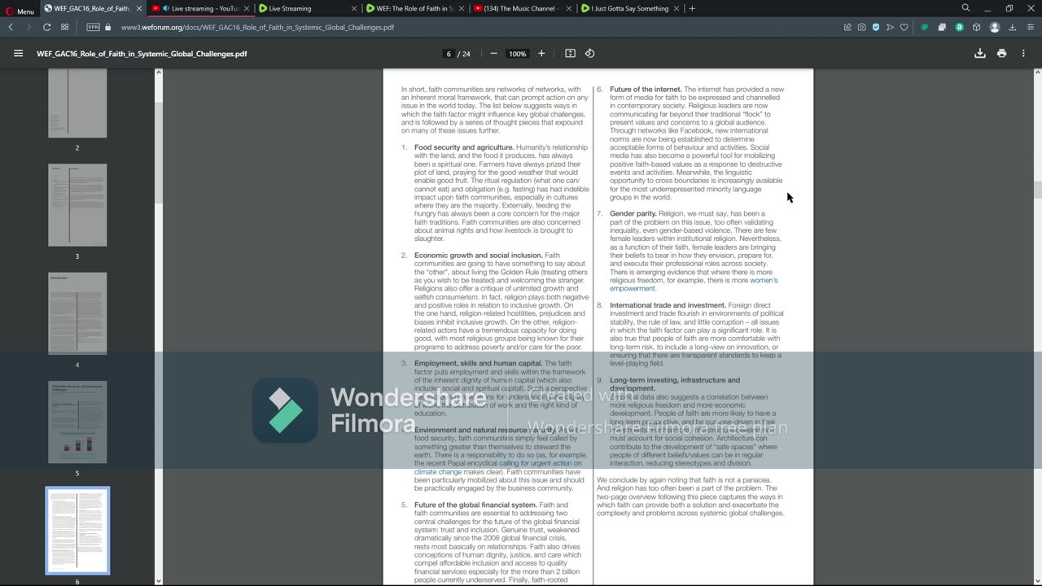Click the "International trade and investment." heading
Screen dimensions: 1042x586
tap(668, 305)
